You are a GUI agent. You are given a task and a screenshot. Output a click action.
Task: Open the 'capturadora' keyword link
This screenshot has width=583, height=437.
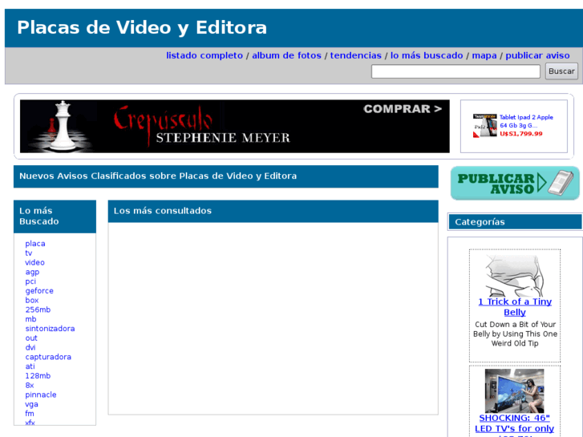pyautogui.click(x=48, y=357)
